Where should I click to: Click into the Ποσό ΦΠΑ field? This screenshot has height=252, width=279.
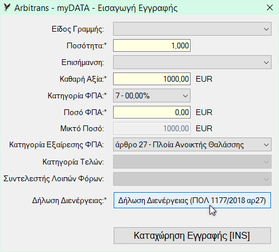click(x=152, y=112)
